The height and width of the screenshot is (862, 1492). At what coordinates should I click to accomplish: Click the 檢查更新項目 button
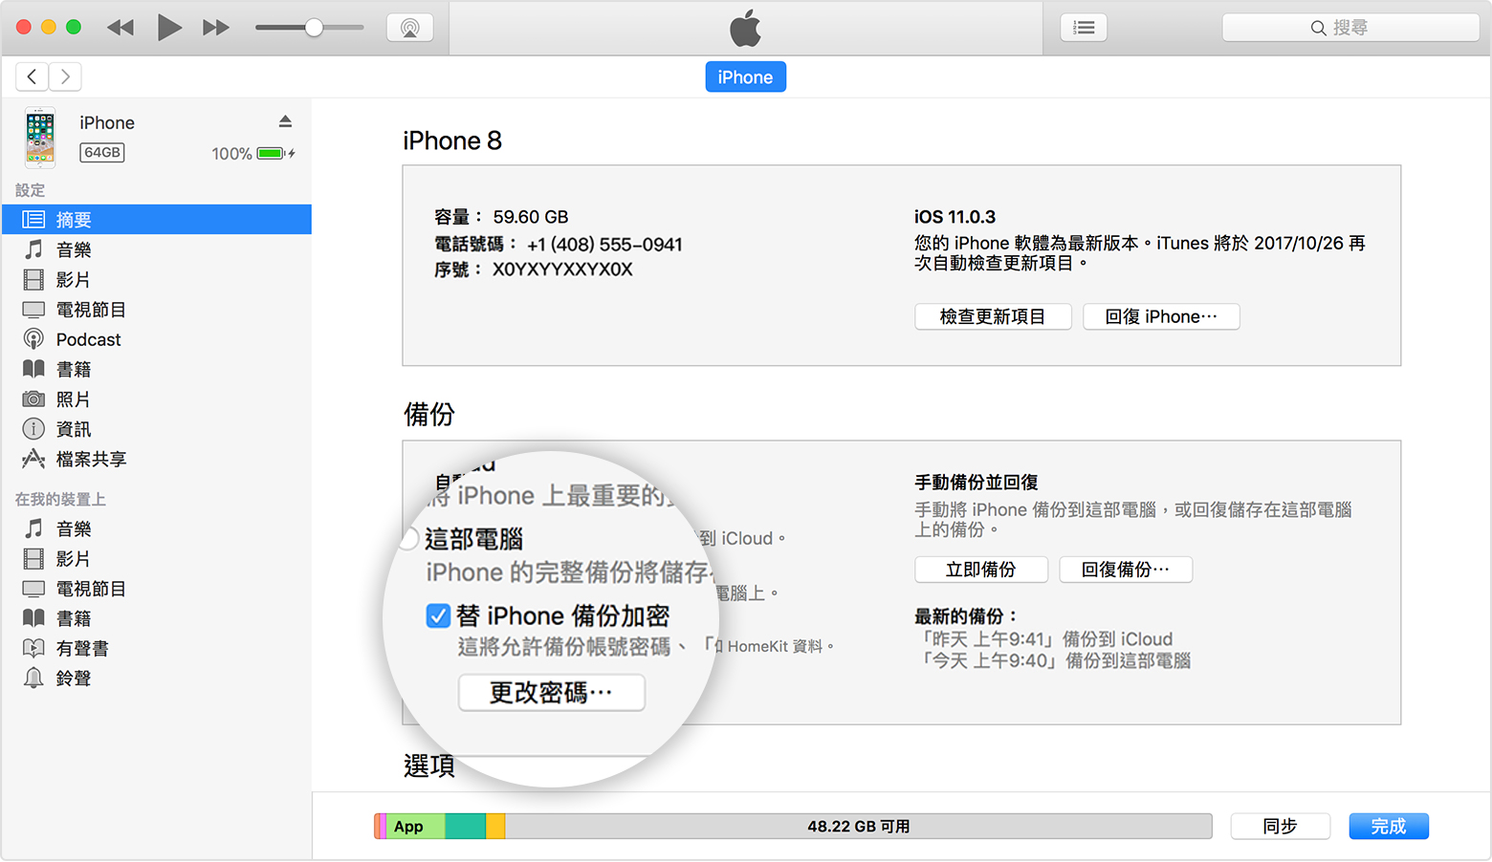pyautogui.click(x=992, y=316)
